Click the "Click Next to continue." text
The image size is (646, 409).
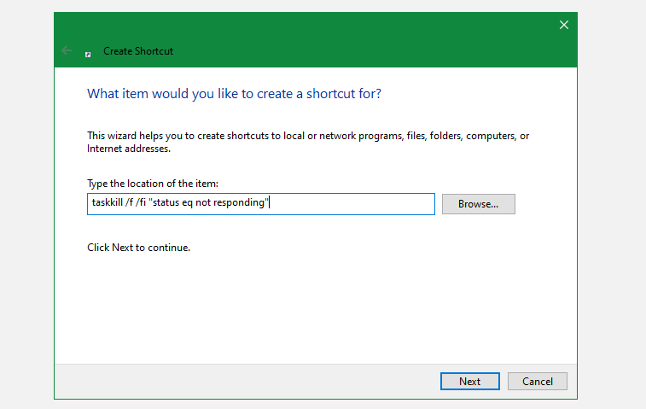click(138, 248)
